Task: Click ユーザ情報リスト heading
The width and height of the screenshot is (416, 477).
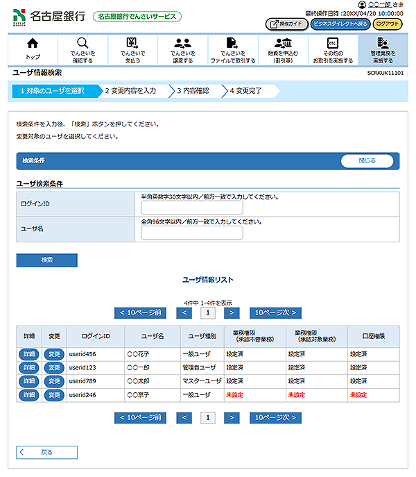Action: pos(208,280)
